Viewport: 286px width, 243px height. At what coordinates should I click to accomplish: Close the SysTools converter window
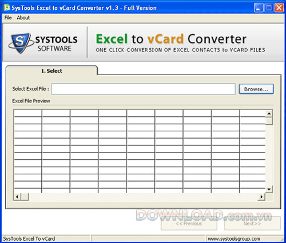pyautogui.click(x=279, y=8)
